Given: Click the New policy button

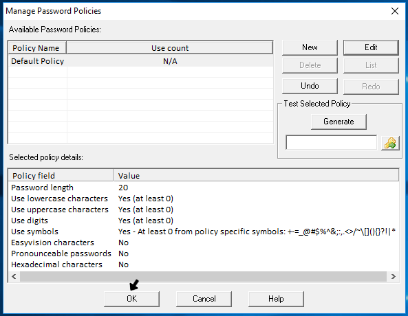Looking at the screenshot, I should tap(310, 47).
